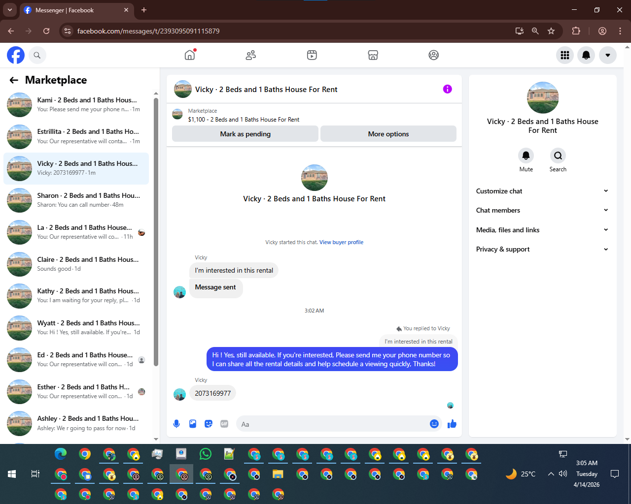Open the account dropdown arrow

click(x=608, y=55)
